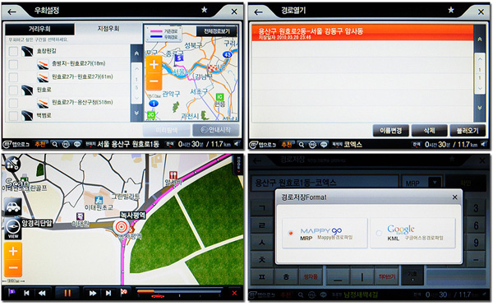Click back arrow in 우회설정 header
Viewport: 493px width, 306px height.
[12, 12]
